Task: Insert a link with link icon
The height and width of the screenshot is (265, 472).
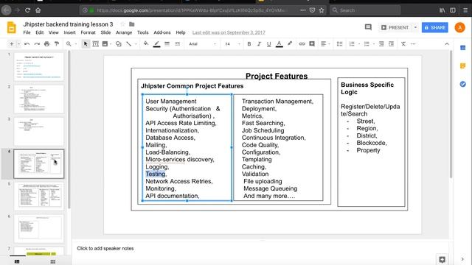Action: 302,44
